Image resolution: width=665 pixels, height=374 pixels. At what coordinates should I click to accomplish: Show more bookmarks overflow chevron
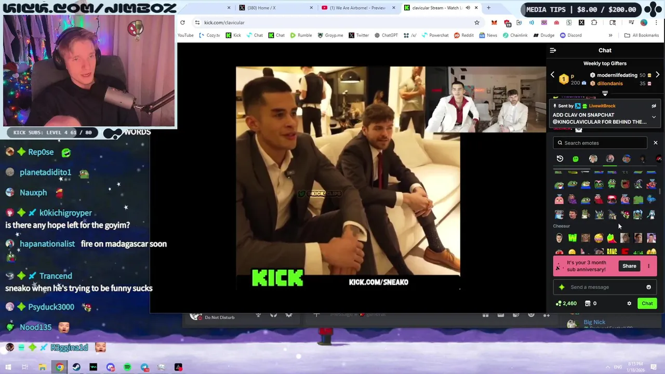[x=610, y=35]
